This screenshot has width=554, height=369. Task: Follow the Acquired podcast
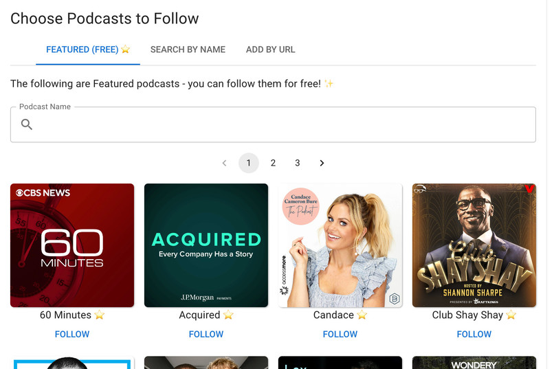(x=206, y=334)
